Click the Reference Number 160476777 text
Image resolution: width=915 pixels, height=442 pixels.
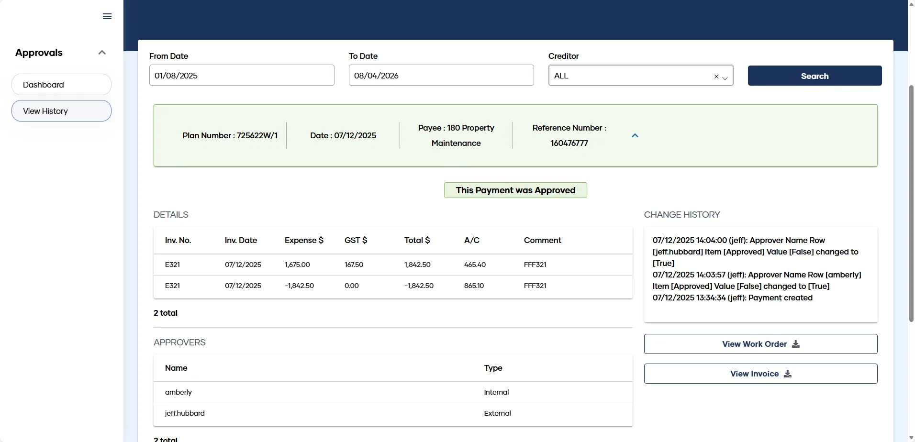point(569,135)
